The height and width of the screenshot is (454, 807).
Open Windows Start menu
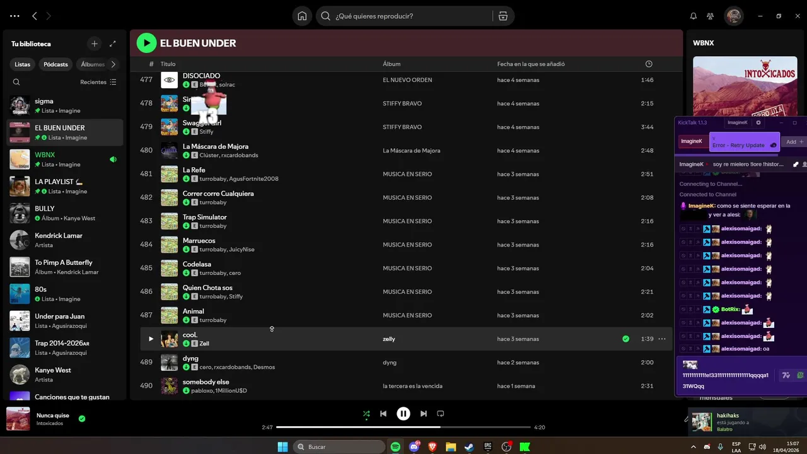point(283,446)
